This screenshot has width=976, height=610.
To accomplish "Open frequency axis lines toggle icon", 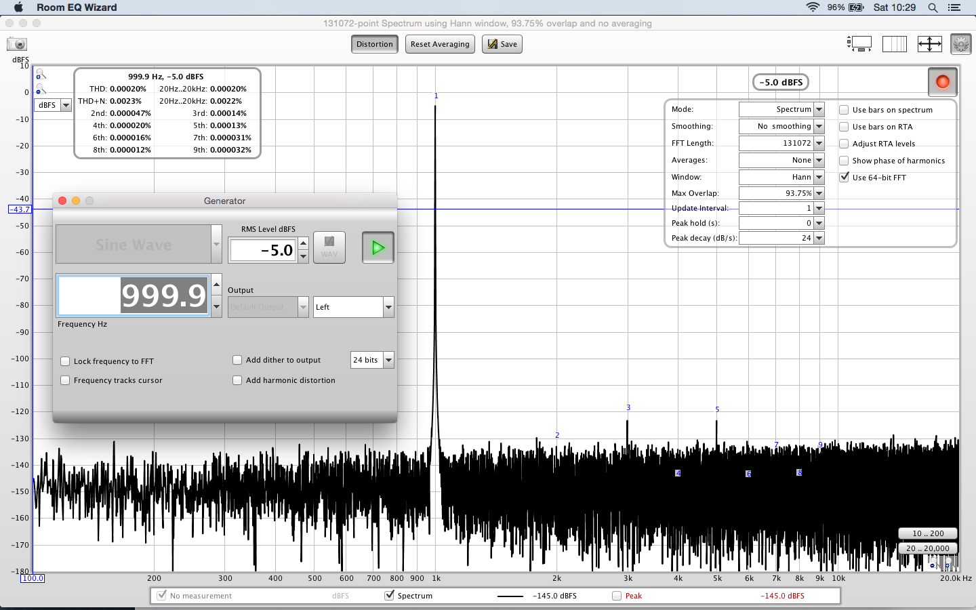I will 895,44.
